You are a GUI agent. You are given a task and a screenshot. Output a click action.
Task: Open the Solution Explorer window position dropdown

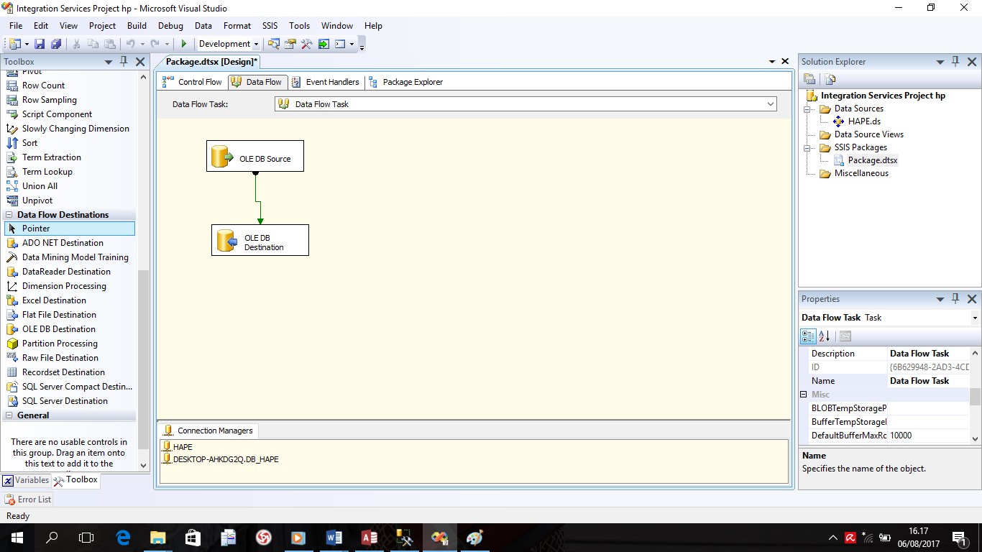click(940, 62)
